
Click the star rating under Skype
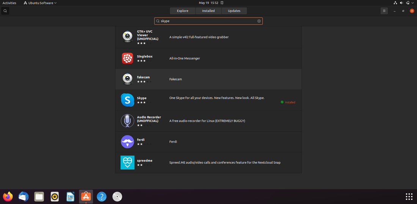[x=144, y=103]
